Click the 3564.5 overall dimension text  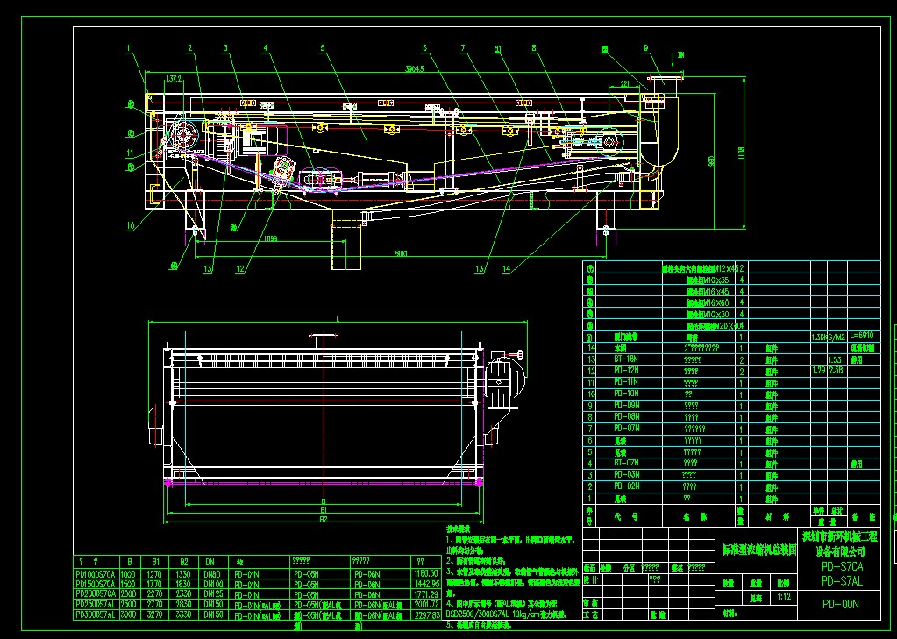[x=414, y=68]
